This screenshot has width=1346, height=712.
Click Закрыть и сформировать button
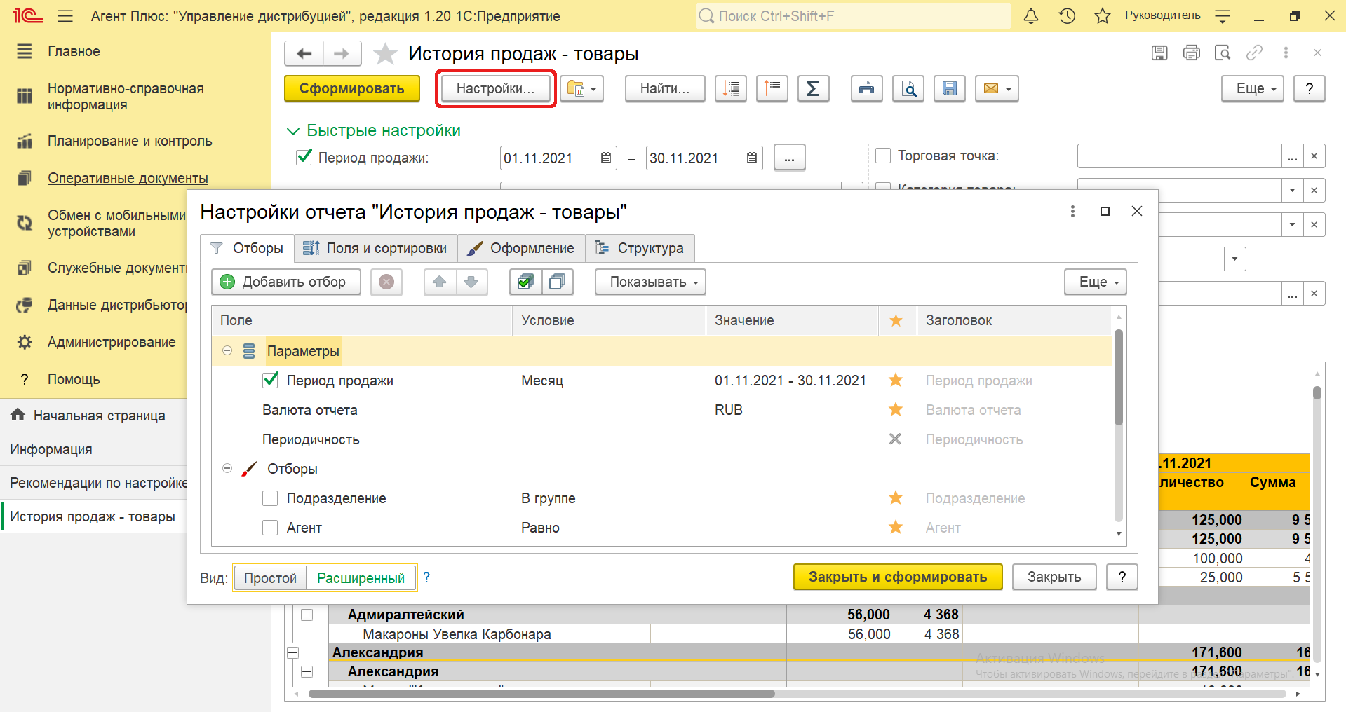point(898,577)
